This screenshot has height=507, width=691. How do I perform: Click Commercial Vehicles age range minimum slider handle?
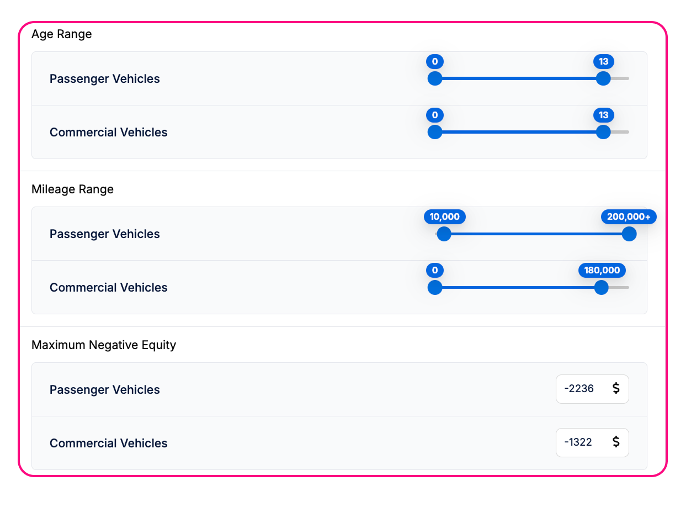pos(435,132)
